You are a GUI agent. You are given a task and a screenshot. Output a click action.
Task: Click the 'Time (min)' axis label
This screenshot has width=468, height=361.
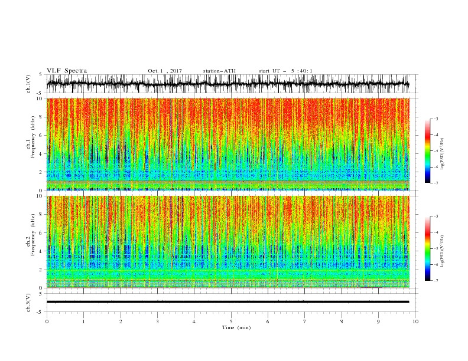pos(236,327)
